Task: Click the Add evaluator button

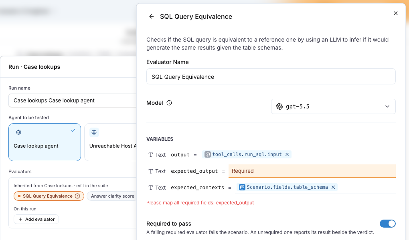Action: click(x=36, y=219)
